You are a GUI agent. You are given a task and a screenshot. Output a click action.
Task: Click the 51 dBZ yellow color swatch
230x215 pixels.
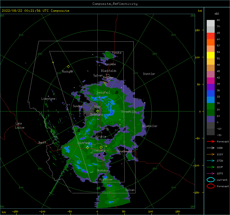(x=211, y=55)
